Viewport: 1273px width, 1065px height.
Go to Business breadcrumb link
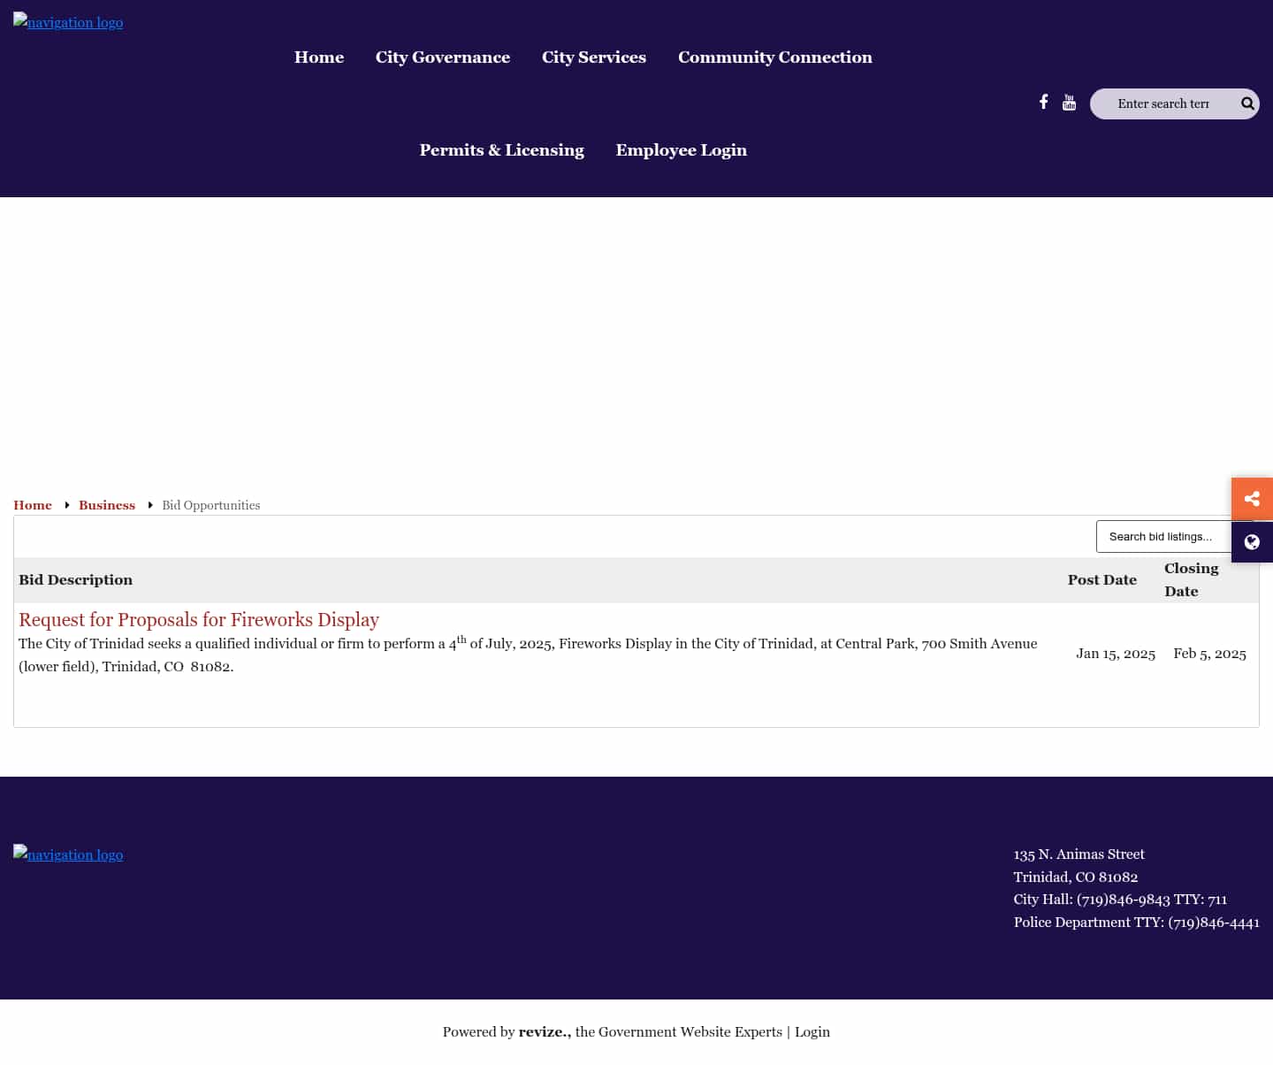coord(107,505)
